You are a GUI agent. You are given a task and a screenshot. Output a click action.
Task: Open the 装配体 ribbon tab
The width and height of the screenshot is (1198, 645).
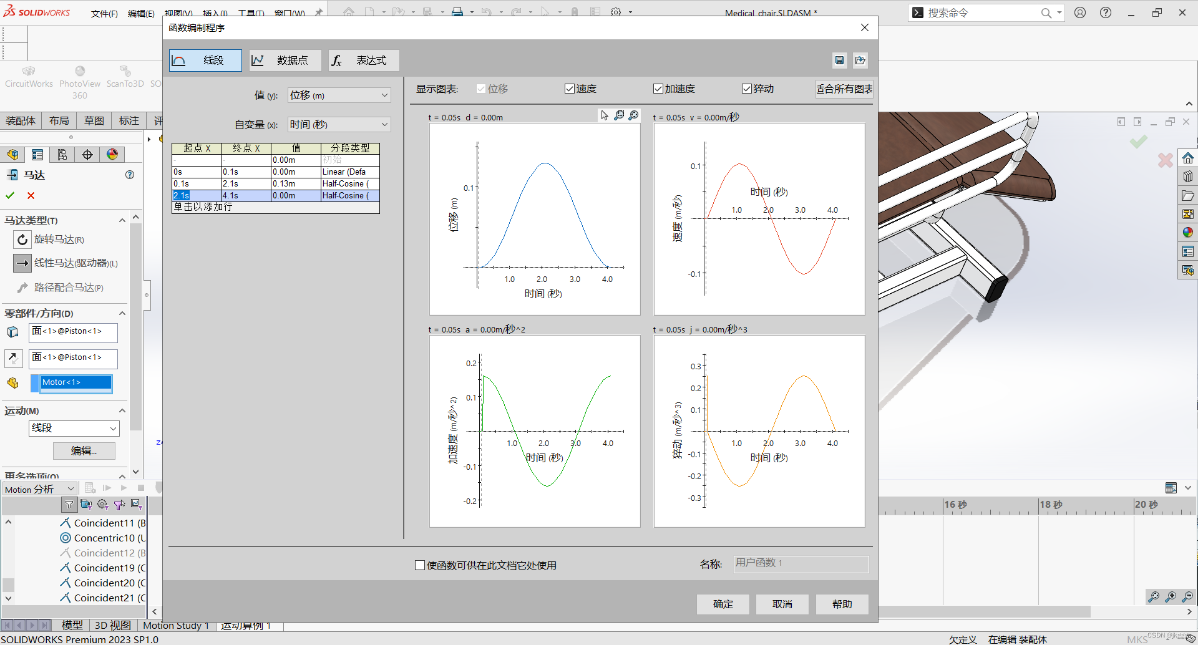tap(21, 120)
